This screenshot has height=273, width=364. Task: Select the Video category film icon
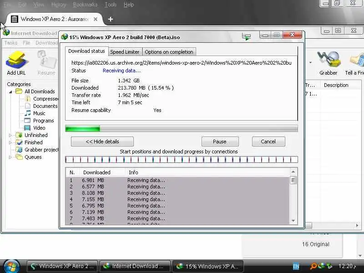pyautogui.click(x=27, y=128)
